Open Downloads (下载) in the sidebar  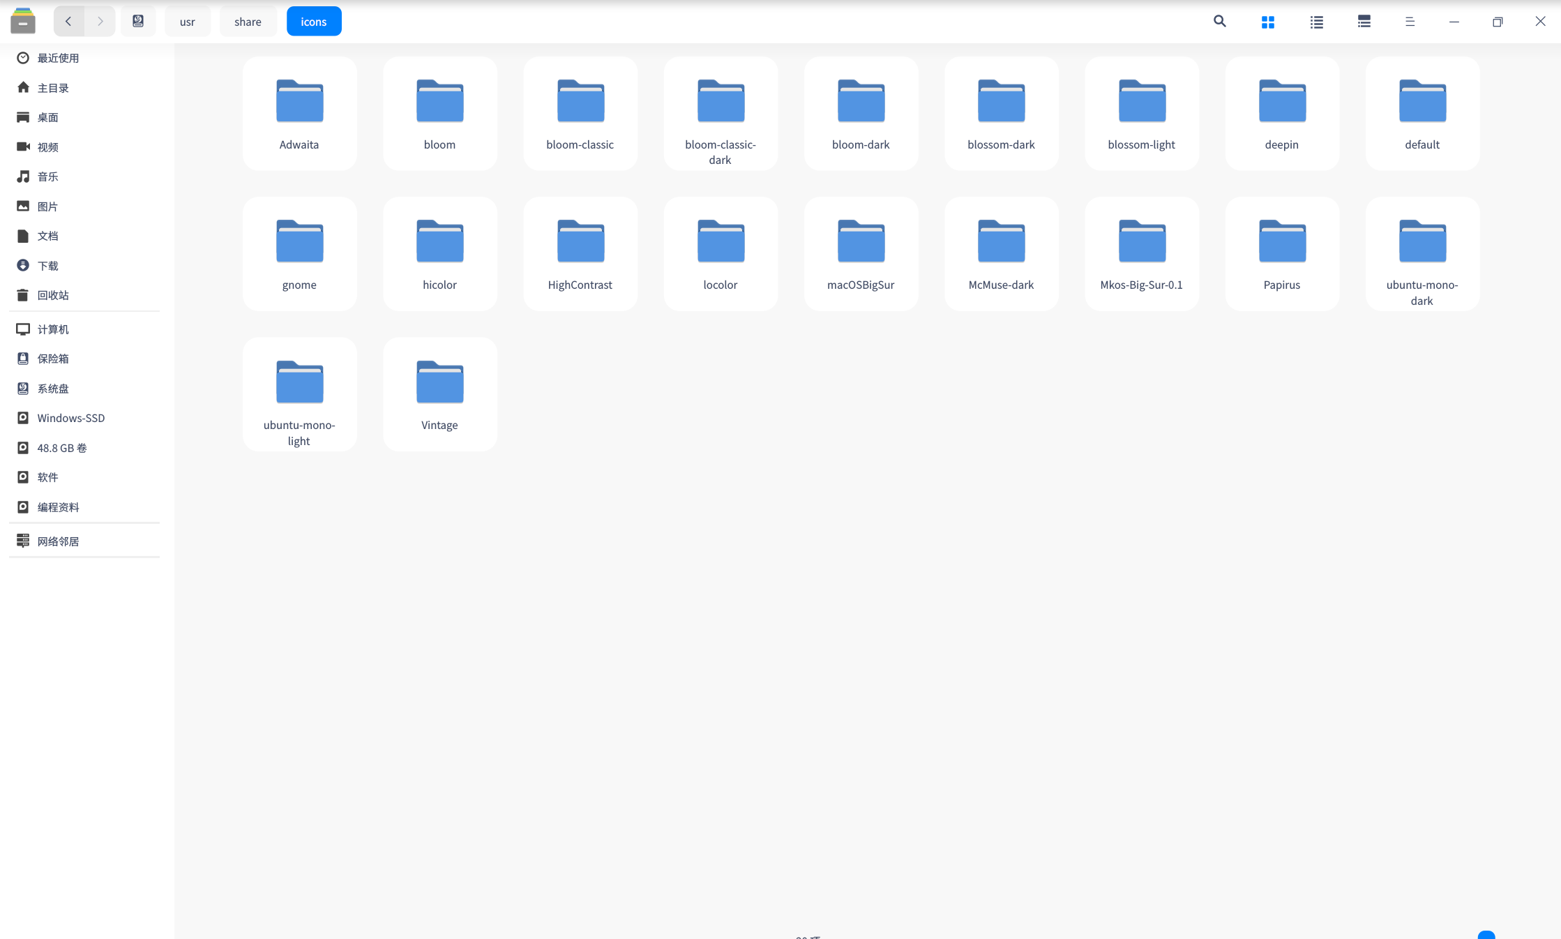tap(47, 266)
